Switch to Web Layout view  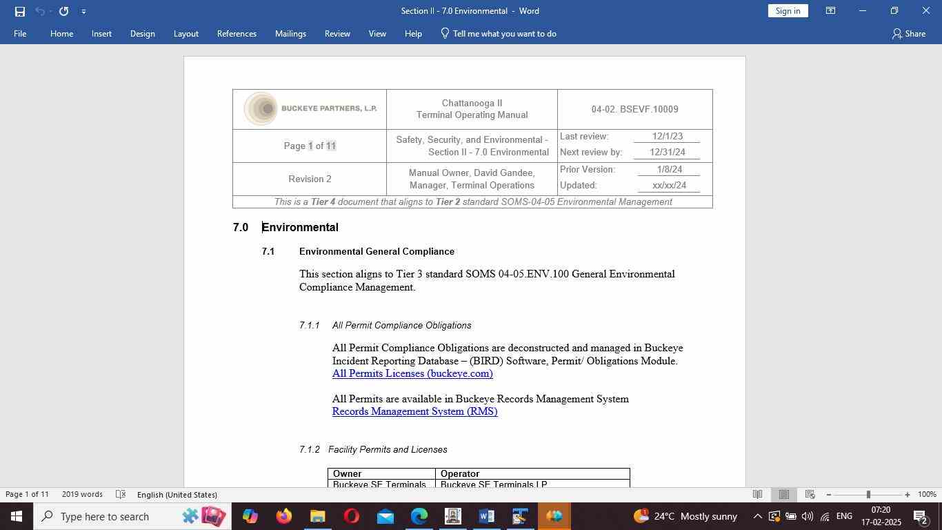[810, 495]
